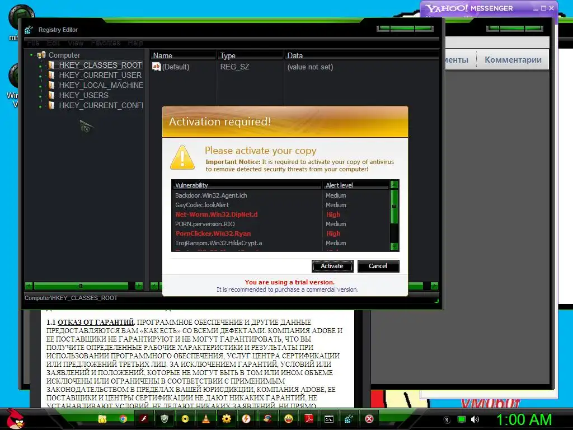Click the registry tree scroll-right arrow
The image size is (573, 430).
(x=139, y=286)
